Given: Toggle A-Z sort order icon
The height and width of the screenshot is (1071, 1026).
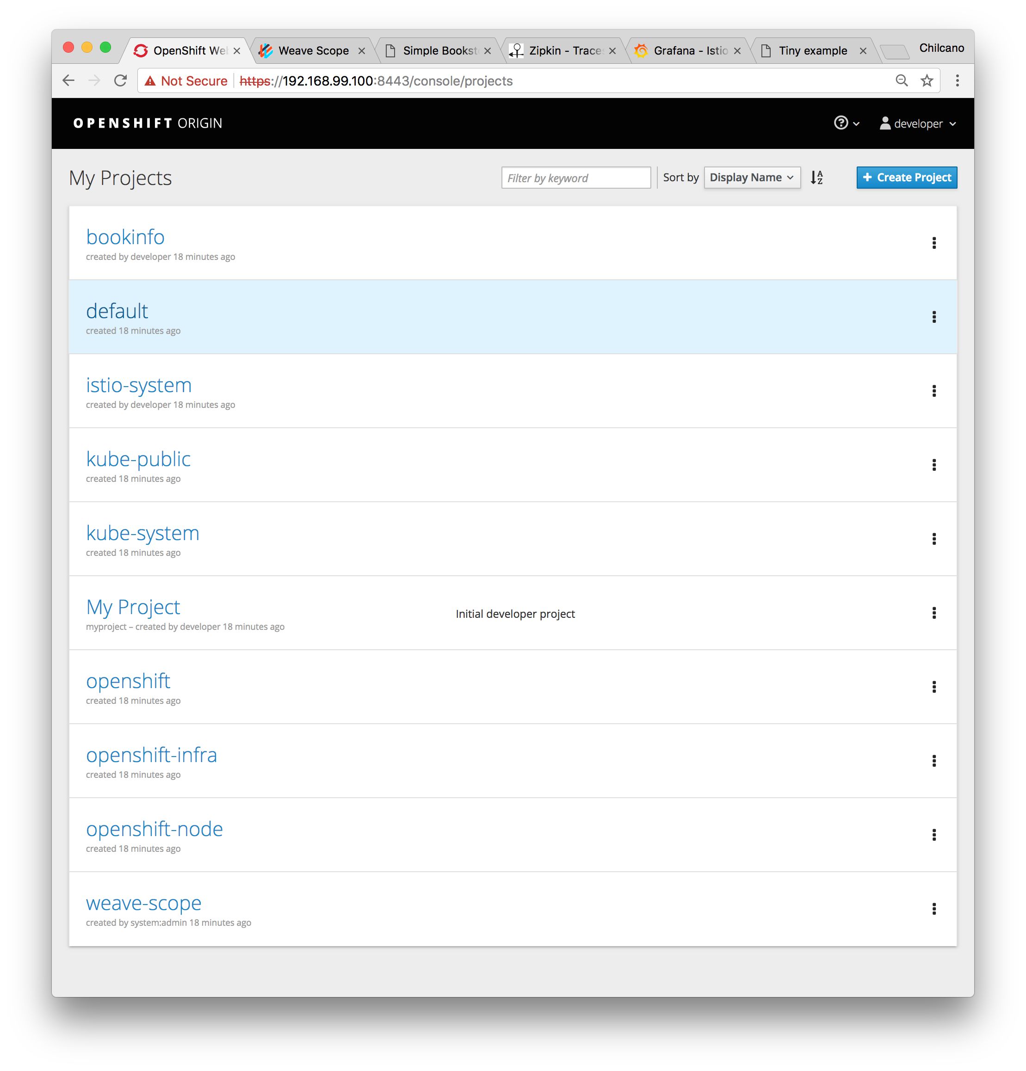Looking at the screenshot, I should 816,178.
